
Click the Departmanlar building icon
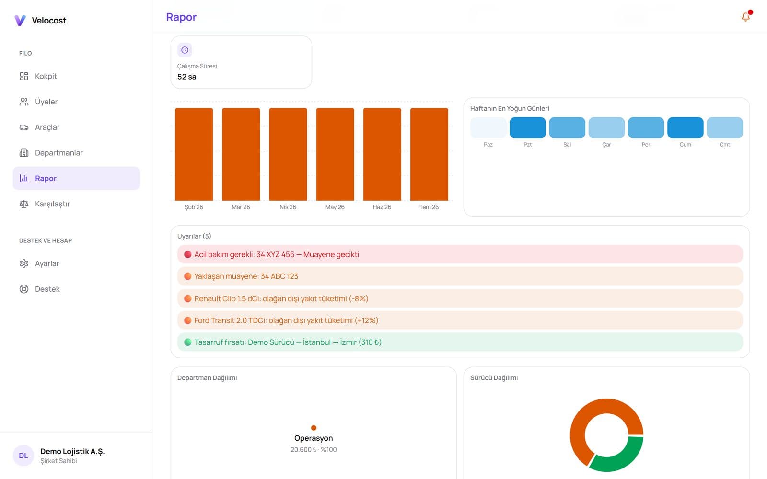(24, 153)
